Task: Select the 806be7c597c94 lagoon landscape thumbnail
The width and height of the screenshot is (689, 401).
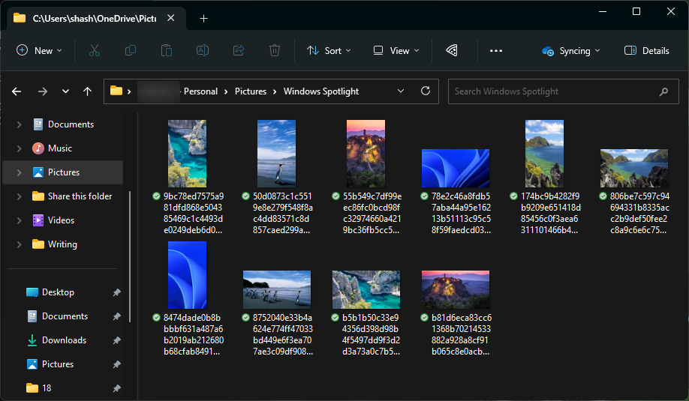Action: tap(634, 169)
